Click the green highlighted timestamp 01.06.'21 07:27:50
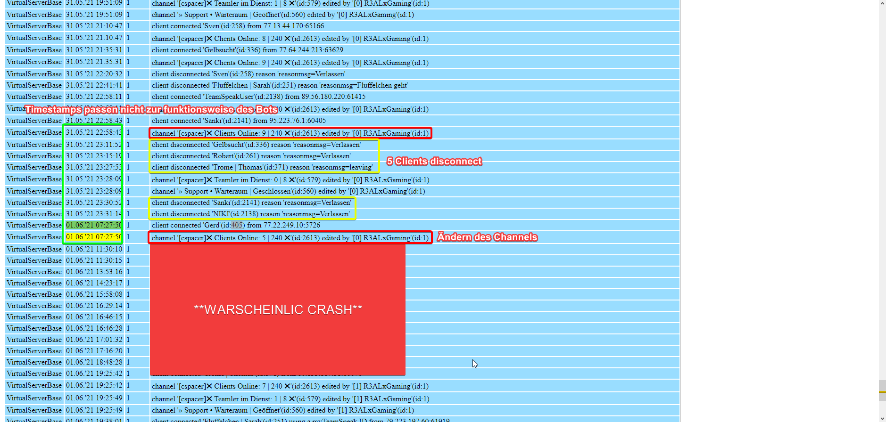886x422 pixels. [93, 225]
